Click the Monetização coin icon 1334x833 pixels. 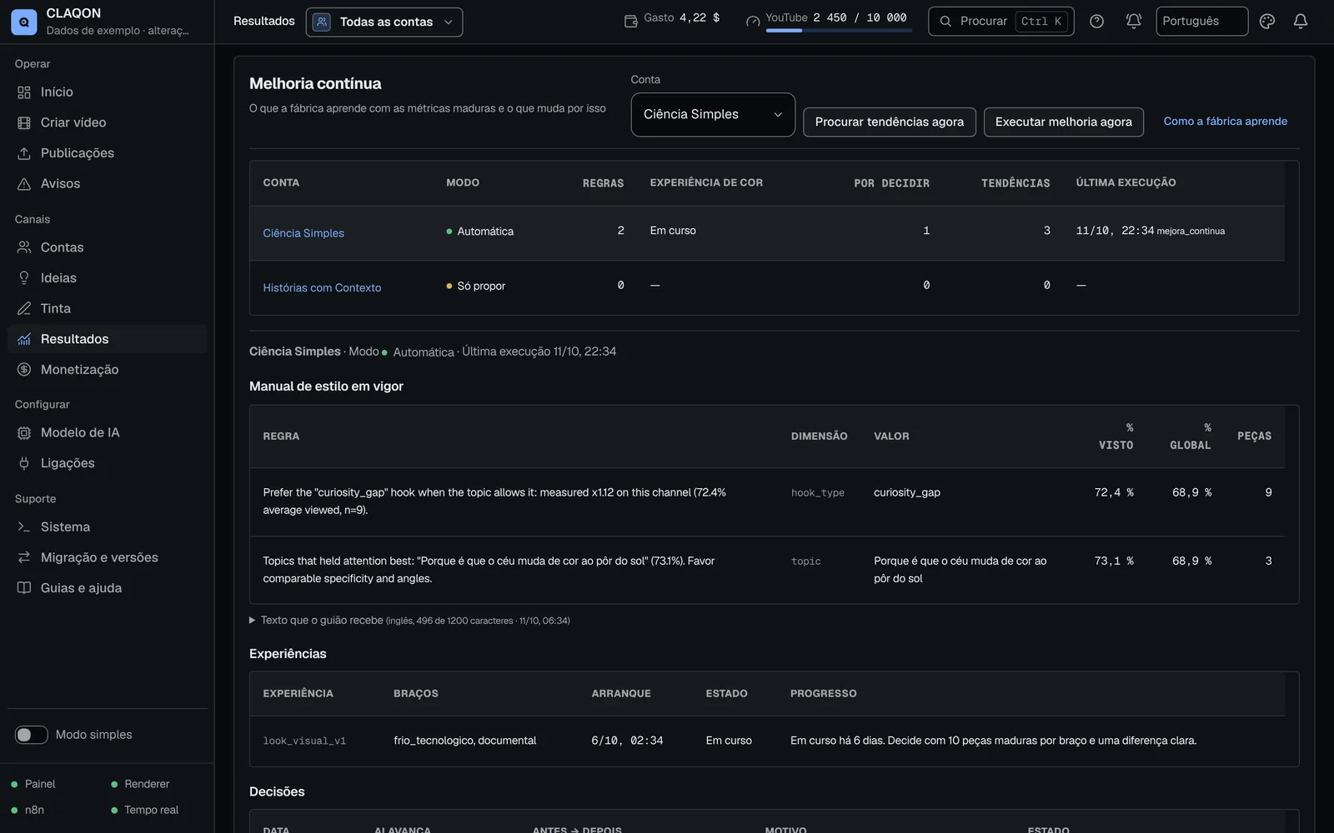click(x=24, y=370)
